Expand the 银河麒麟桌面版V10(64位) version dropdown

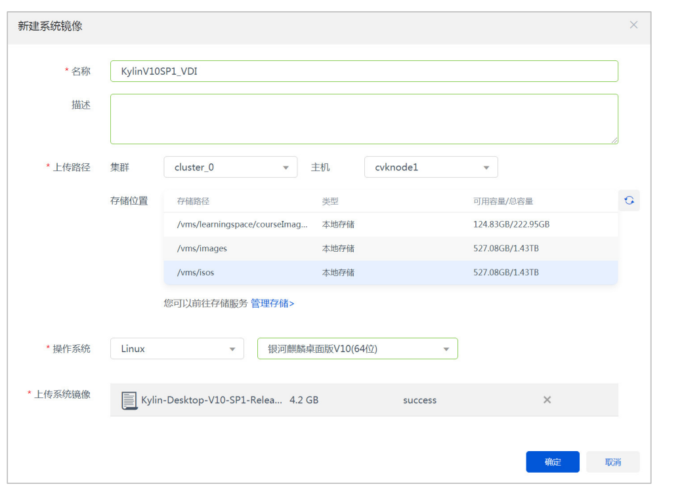point(357,349)
